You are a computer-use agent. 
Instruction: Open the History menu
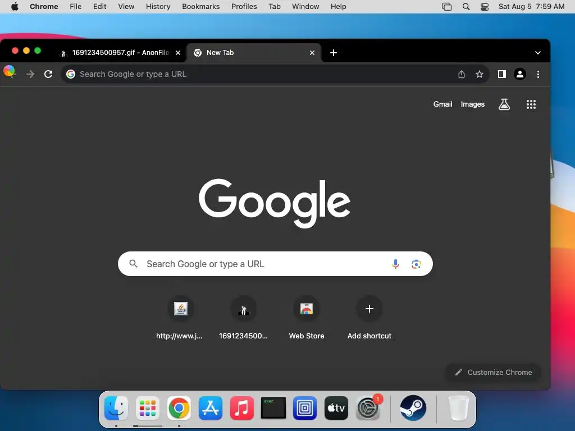(x=158, y=7)
